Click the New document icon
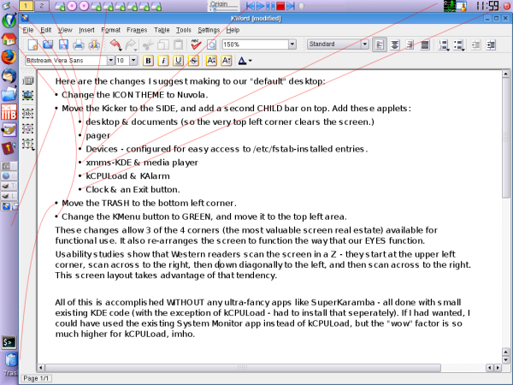This screenshot has height=385, width=513. pyautogui.click(x=32, y=44)
